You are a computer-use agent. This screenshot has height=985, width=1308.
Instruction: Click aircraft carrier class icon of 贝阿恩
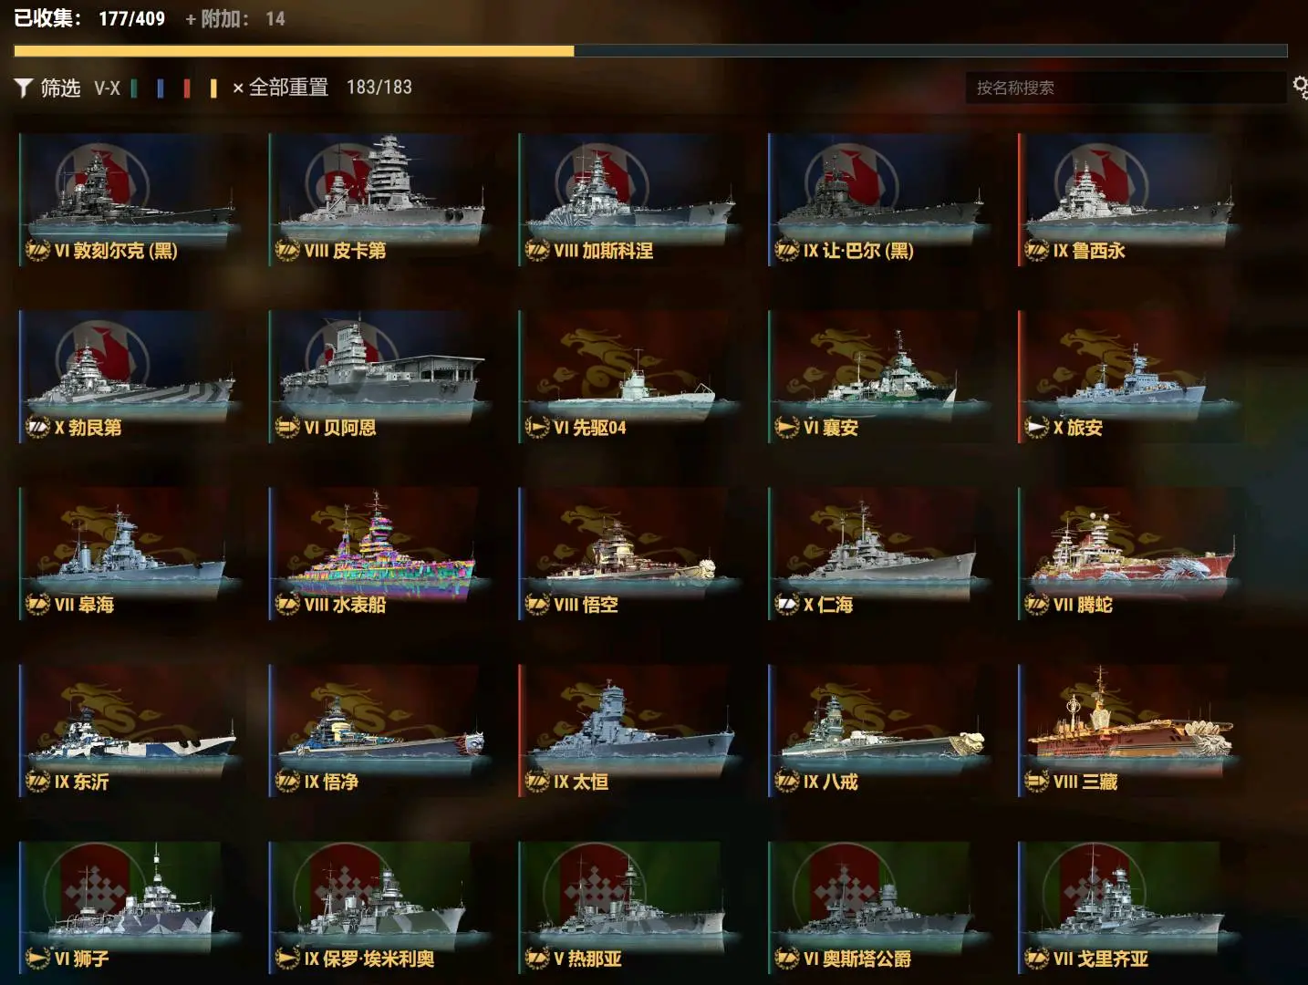(287, 427)
